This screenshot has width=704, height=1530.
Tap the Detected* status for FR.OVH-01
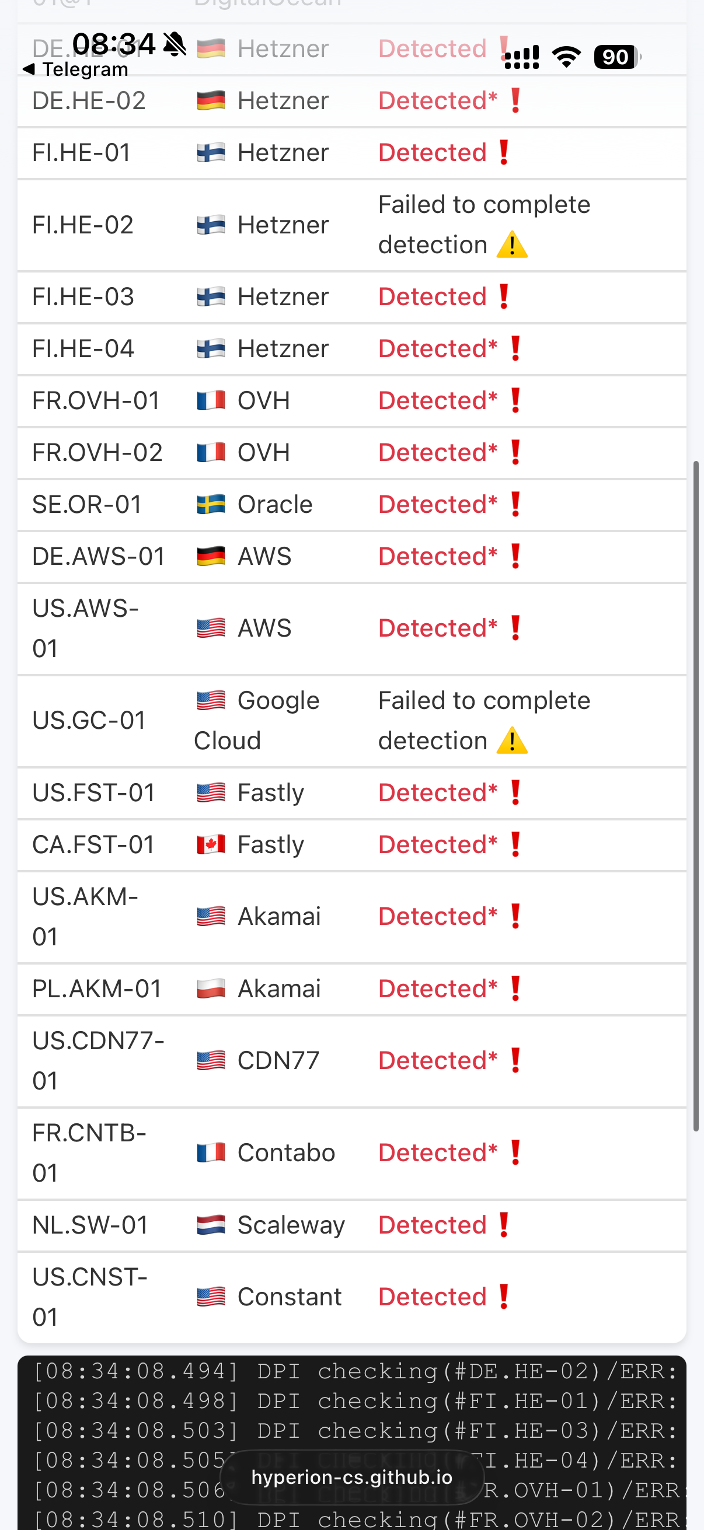point(438,400)
